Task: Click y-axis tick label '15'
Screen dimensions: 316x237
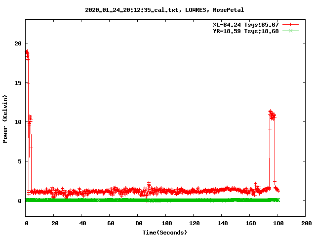Action: point(18,83)
